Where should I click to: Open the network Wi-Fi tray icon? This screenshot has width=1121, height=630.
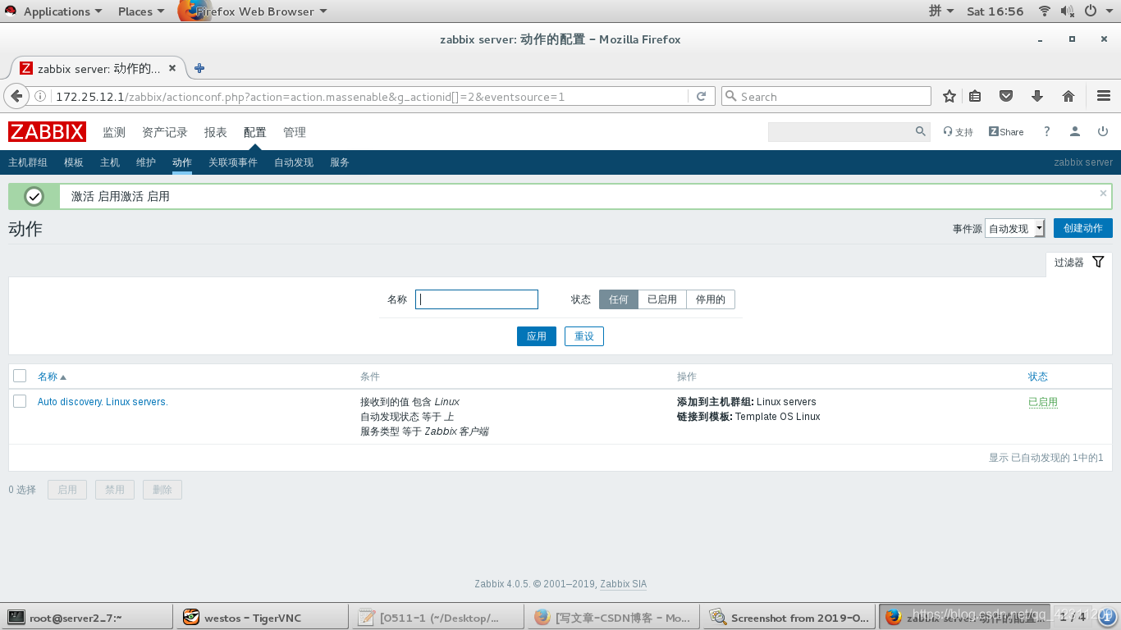1045,11
